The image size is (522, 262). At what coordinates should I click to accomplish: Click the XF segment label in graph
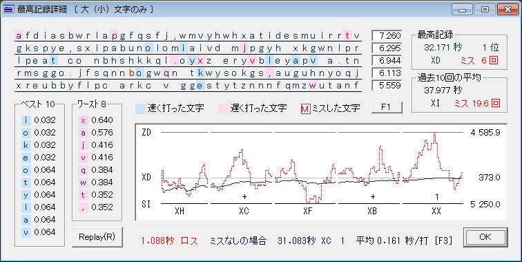308,212
